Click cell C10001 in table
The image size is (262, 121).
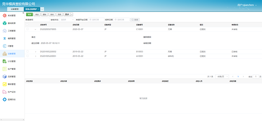click(139, 29)
